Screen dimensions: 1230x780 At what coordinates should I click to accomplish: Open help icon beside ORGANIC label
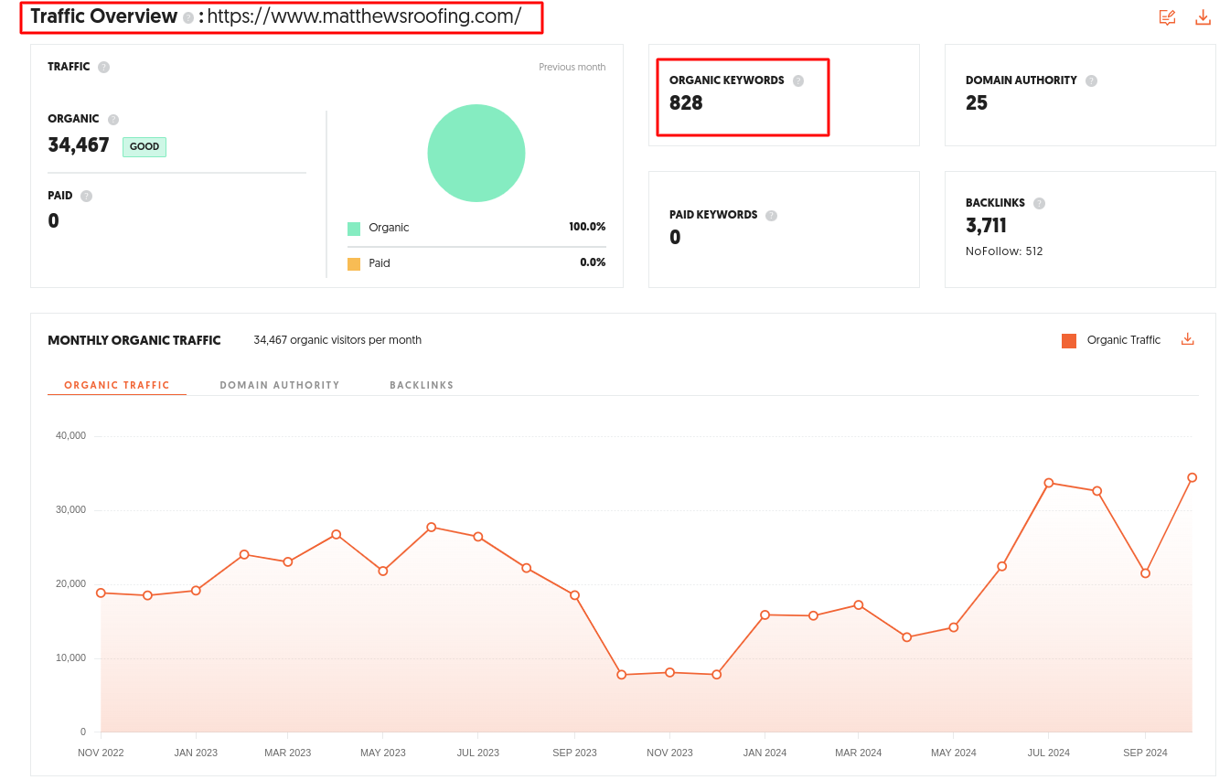tap(113, 119)
